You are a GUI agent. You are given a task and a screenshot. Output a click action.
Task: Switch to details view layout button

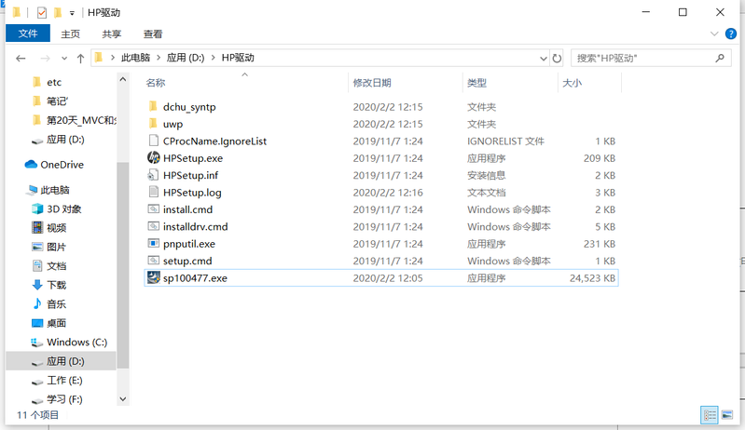coord(710,414)
